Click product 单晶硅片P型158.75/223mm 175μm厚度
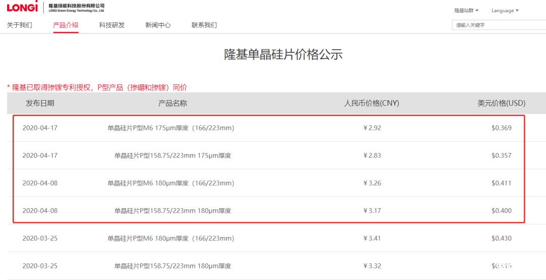 173,155
